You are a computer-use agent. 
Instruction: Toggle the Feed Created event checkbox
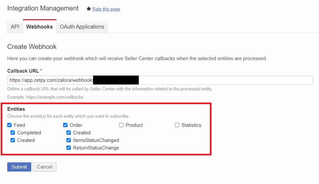[x=13, y=140]
